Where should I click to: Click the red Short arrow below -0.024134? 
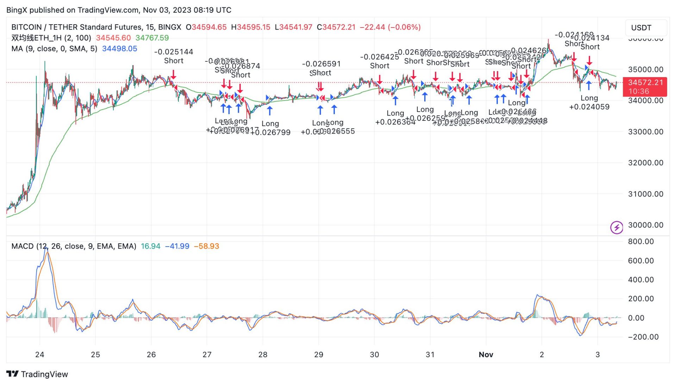point(589,60)
